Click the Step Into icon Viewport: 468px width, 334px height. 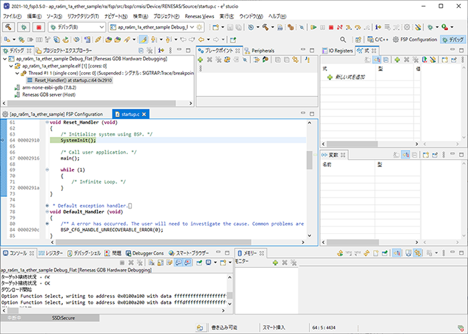(x=348, y=27)
